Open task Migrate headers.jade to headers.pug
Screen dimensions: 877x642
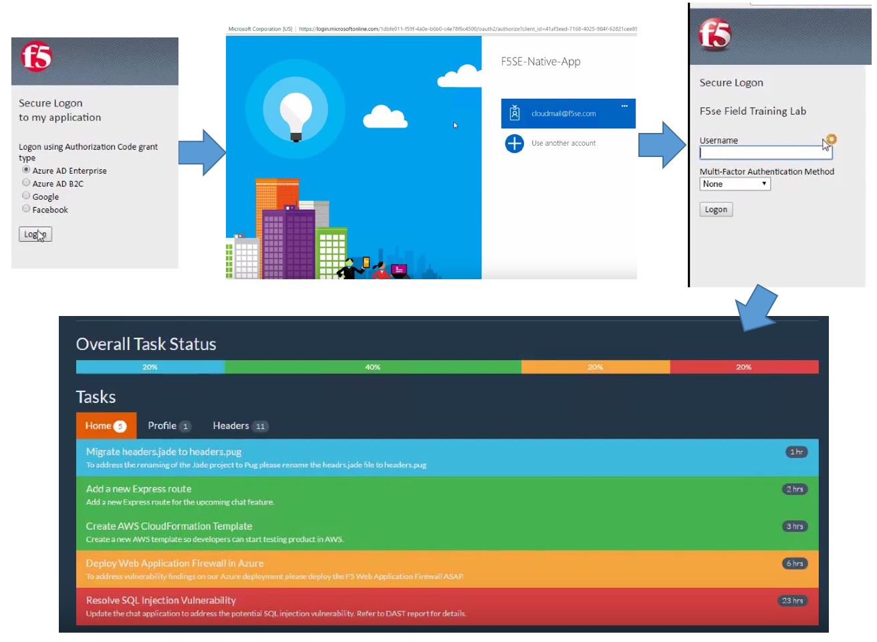coord(447,458)
